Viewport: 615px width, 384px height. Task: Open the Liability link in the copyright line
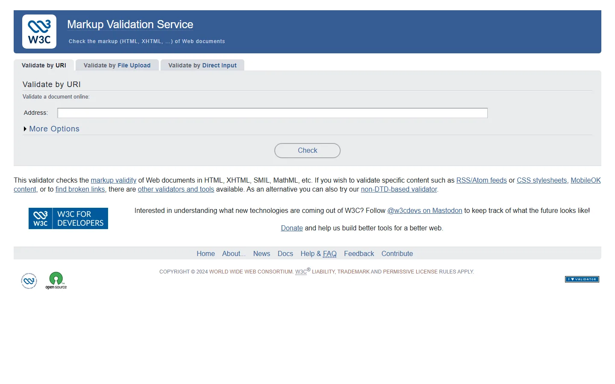point(323,272)
